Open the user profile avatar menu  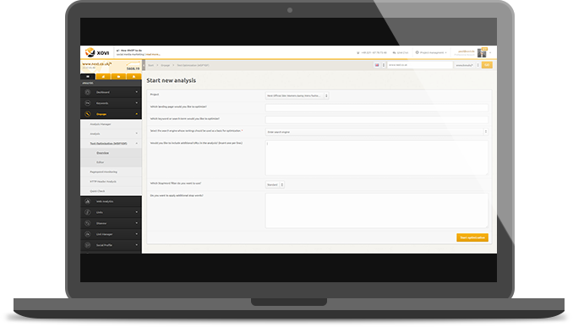click(x=482, y=53)
